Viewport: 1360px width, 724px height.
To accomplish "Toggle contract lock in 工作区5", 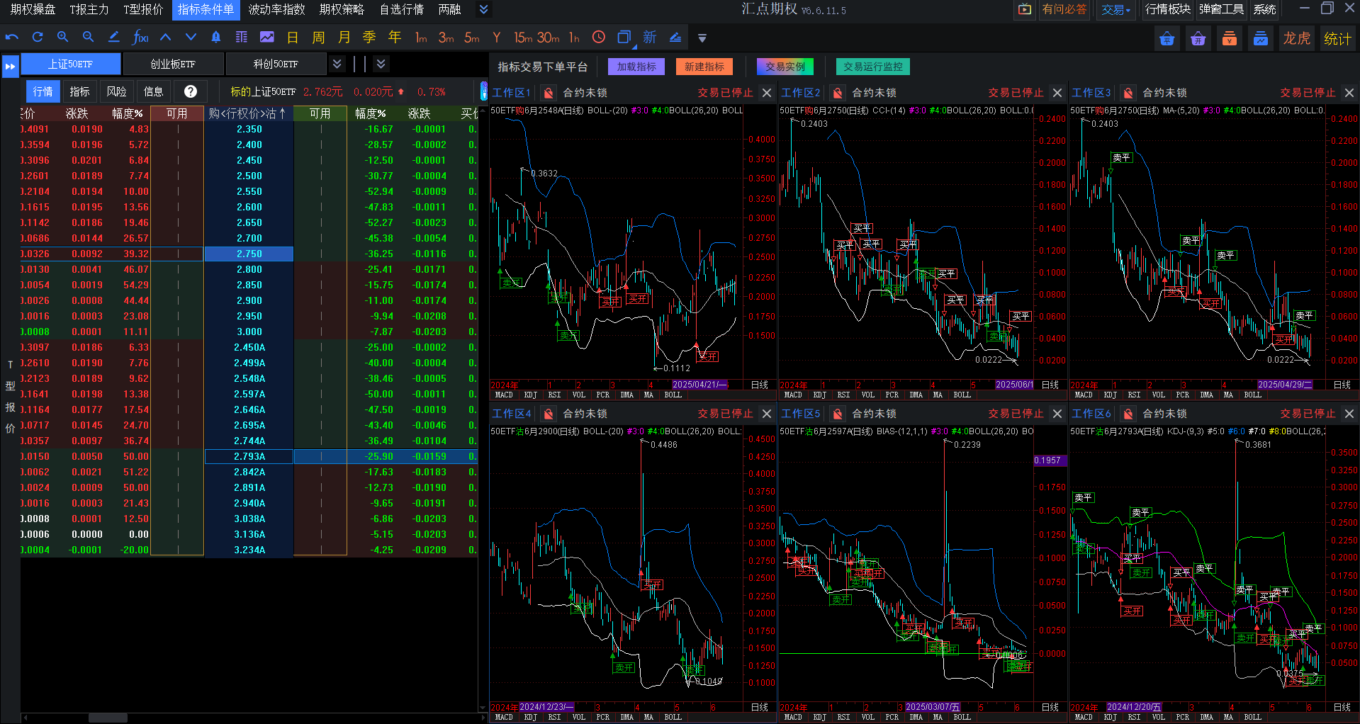I will point(838,414).
